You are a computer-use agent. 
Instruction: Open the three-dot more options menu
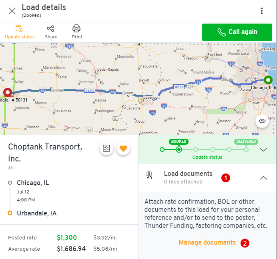point(262,11)
